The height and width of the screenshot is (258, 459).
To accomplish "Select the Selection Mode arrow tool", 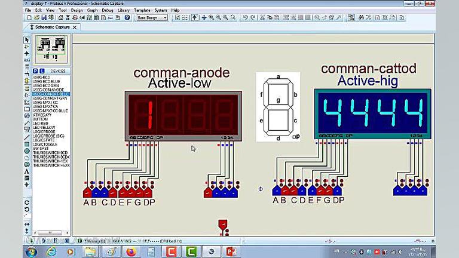I will [27, 40].
